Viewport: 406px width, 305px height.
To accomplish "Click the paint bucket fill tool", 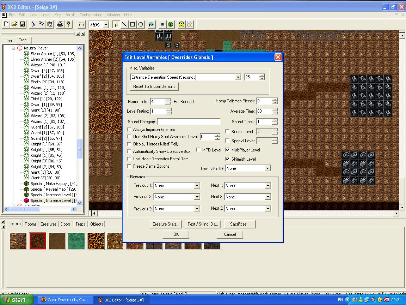I will (x=151, y=24).
